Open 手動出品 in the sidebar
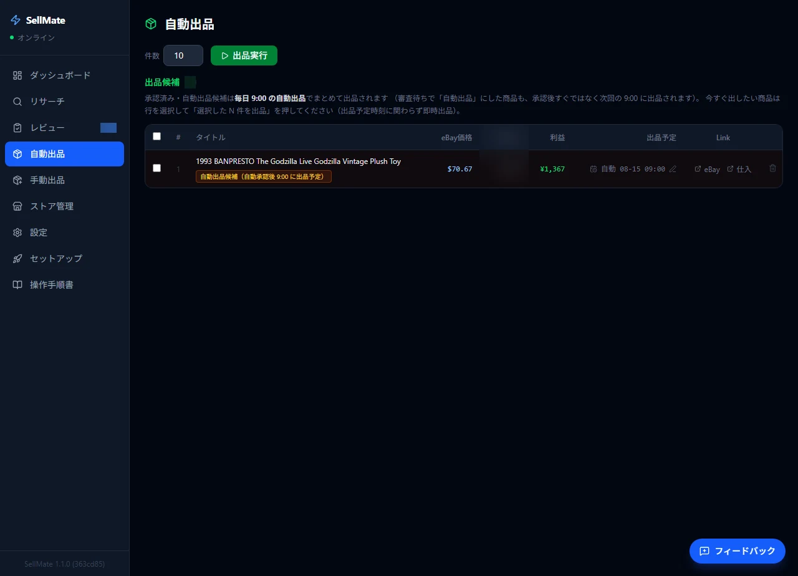The height and width of the screenshot is (576, 798). click(64, 180)
